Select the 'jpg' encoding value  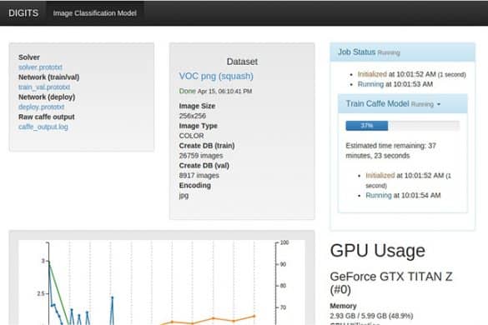[x=184, y=196]
